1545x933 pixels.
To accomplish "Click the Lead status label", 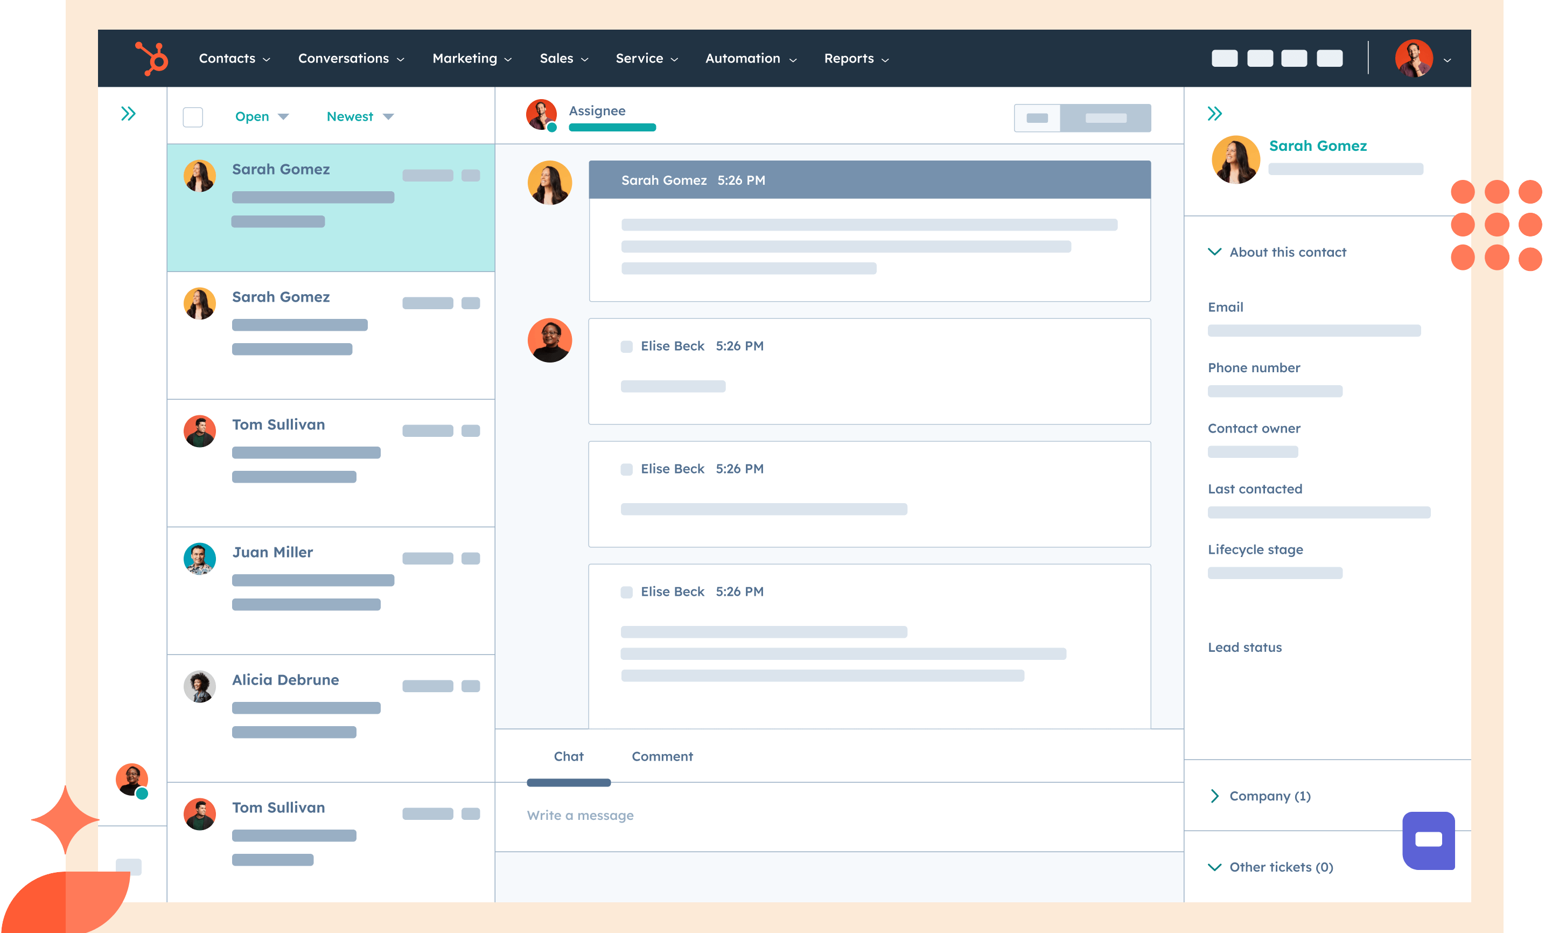I will pos(1245,647).
